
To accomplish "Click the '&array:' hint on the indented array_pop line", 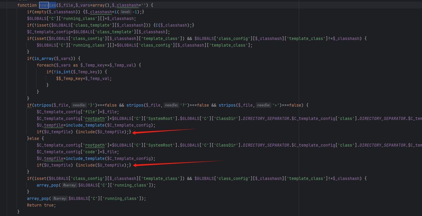I will tap(69, 185).
